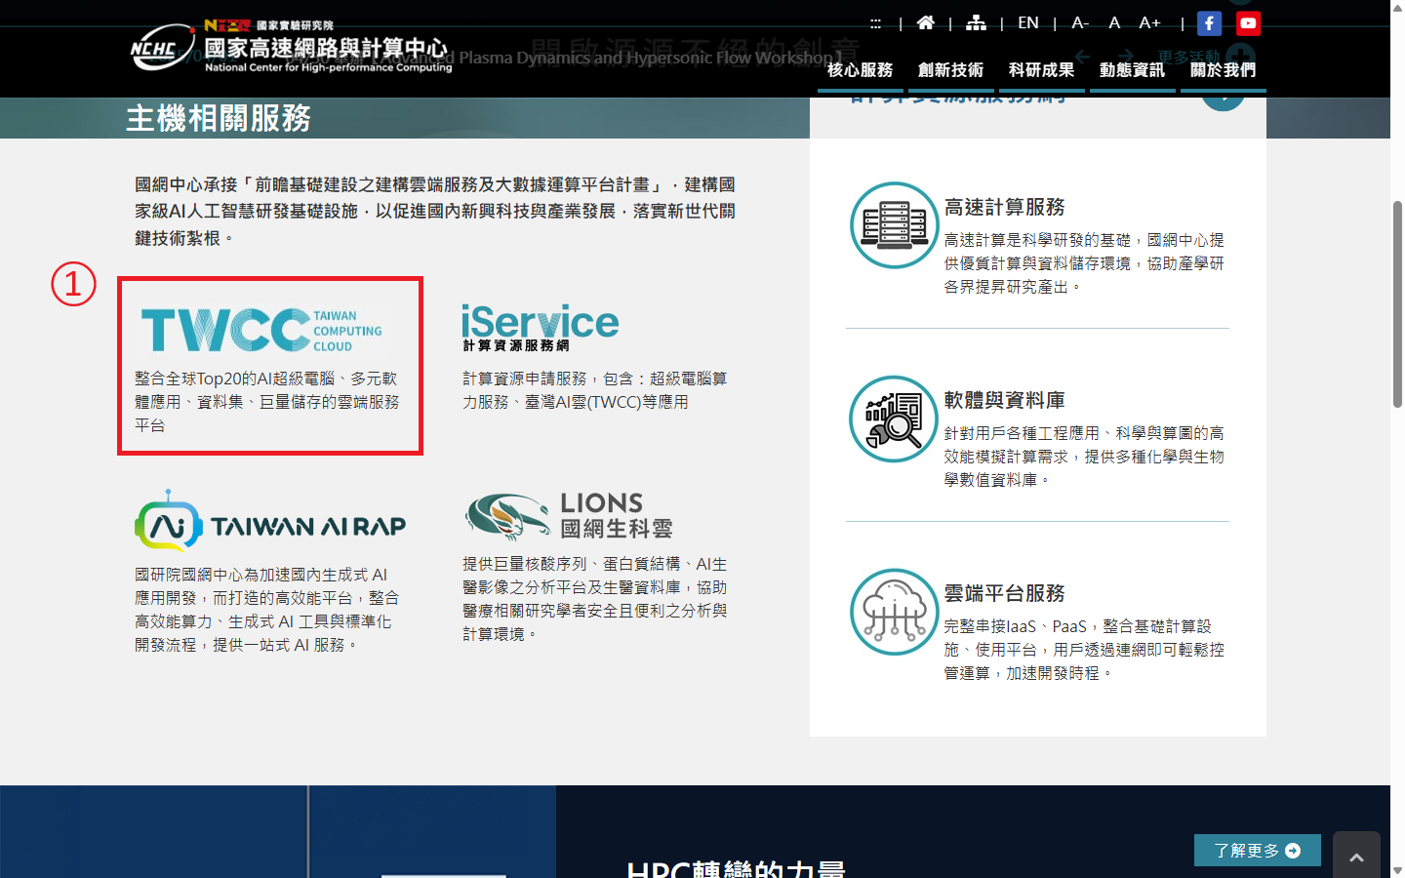Screen dimensions: 1405x878
Task: Click the 主機相關服務 section heading
Action: tap(219, 118)
